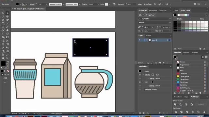
Task: Select the Selection tool (black arrow outline)
Action: pos(3,13)
